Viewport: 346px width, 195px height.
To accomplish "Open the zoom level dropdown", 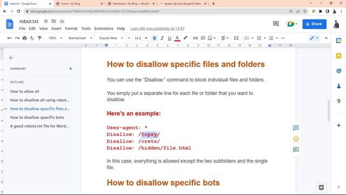I will pyautogui.click(x=55, y=38).
